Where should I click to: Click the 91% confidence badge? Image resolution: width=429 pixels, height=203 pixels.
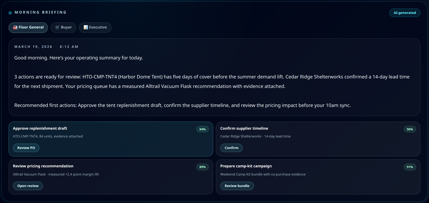pyautogui.click(x=410, y=167)
